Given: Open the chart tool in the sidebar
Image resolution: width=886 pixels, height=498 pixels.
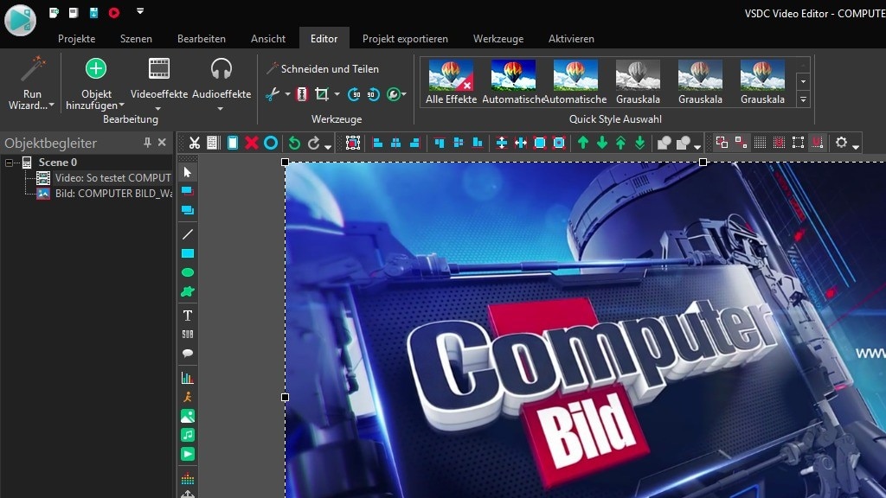Looking at the screenshot, I should 187,376.
